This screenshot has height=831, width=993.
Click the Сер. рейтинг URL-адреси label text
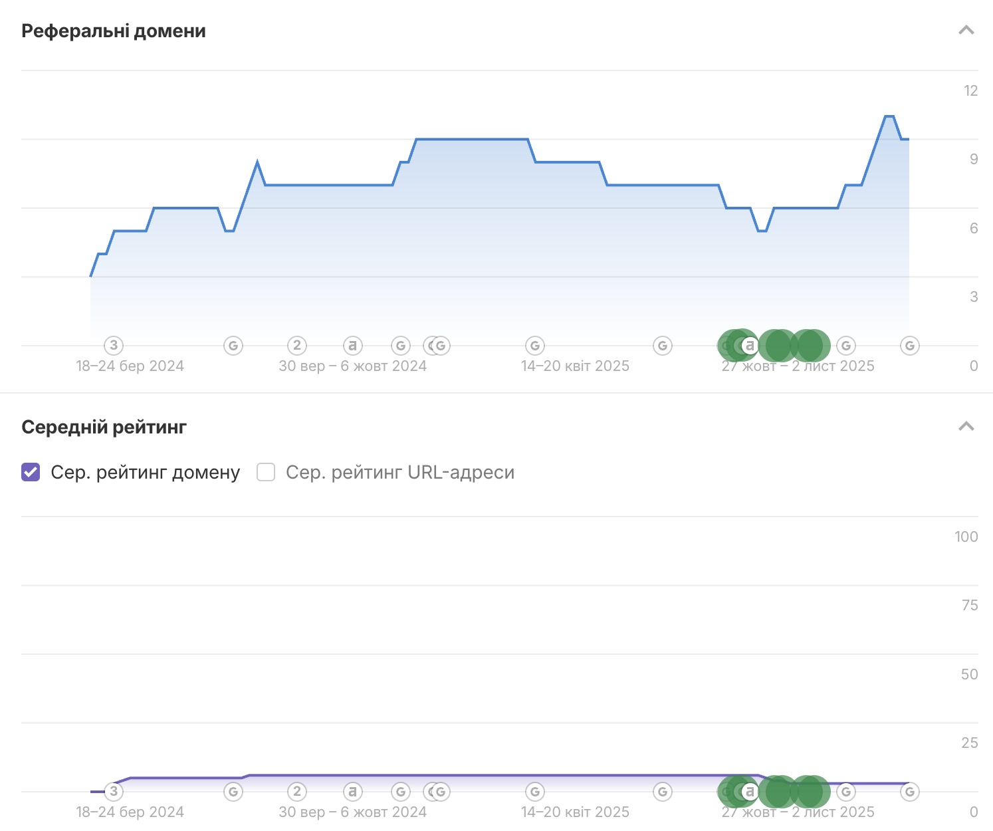pos(399,472)
